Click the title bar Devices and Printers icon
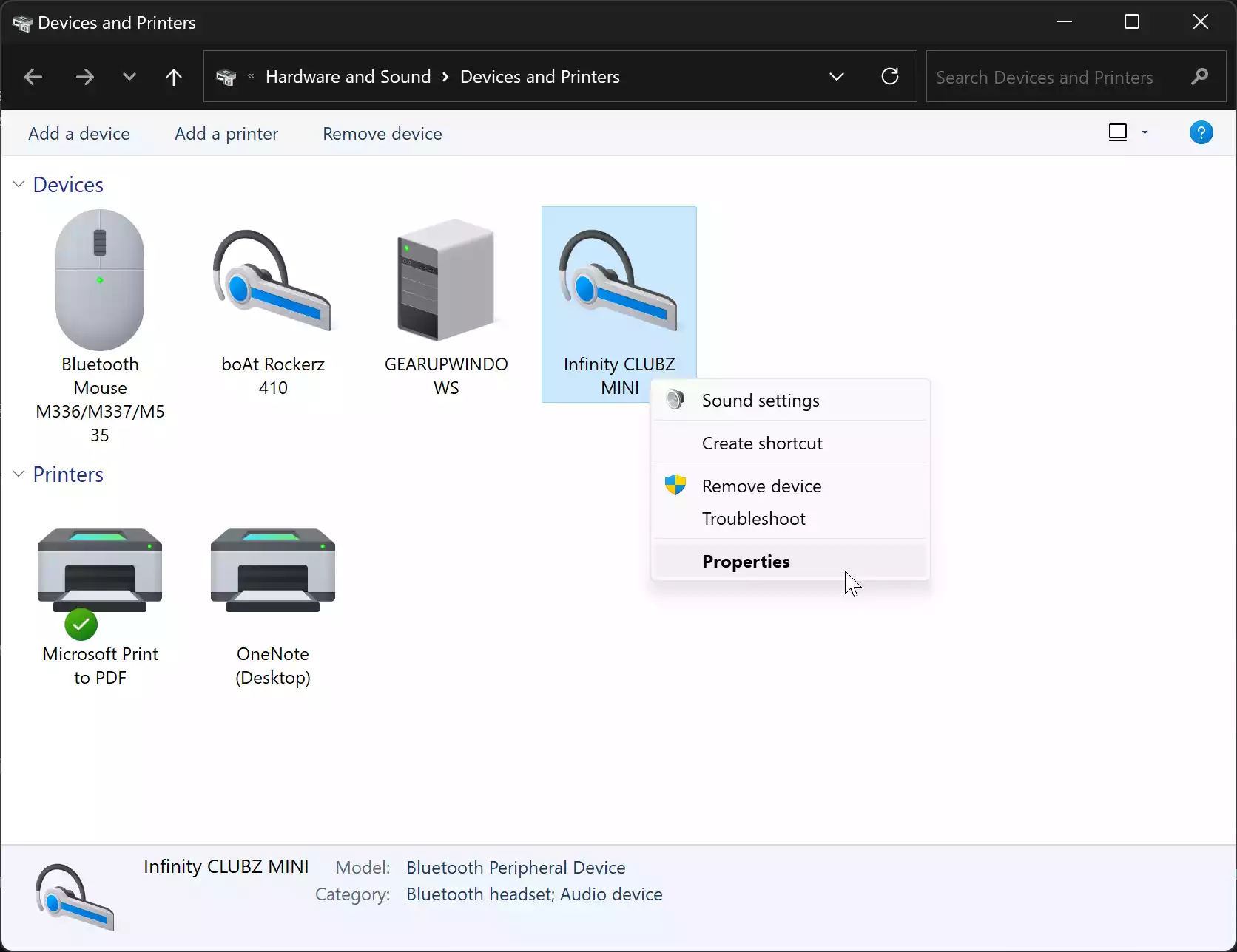This screenshot has width=1237, height=952. 22,24
